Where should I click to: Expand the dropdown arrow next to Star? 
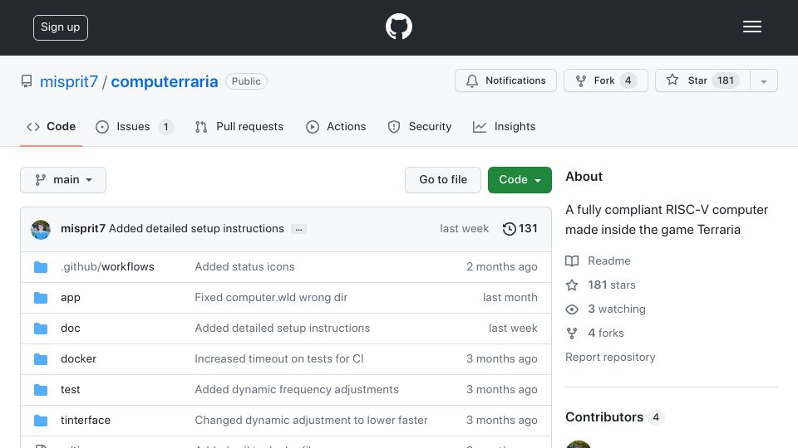point(763,80)
